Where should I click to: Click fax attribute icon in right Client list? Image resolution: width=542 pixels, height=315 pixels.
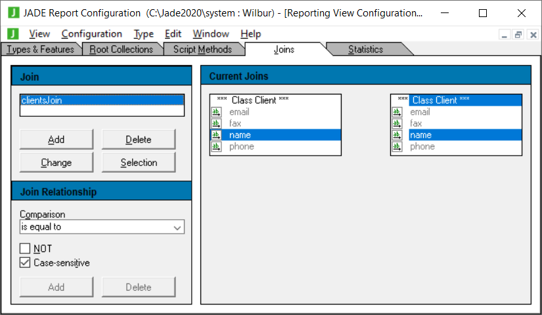pos(397,123)
